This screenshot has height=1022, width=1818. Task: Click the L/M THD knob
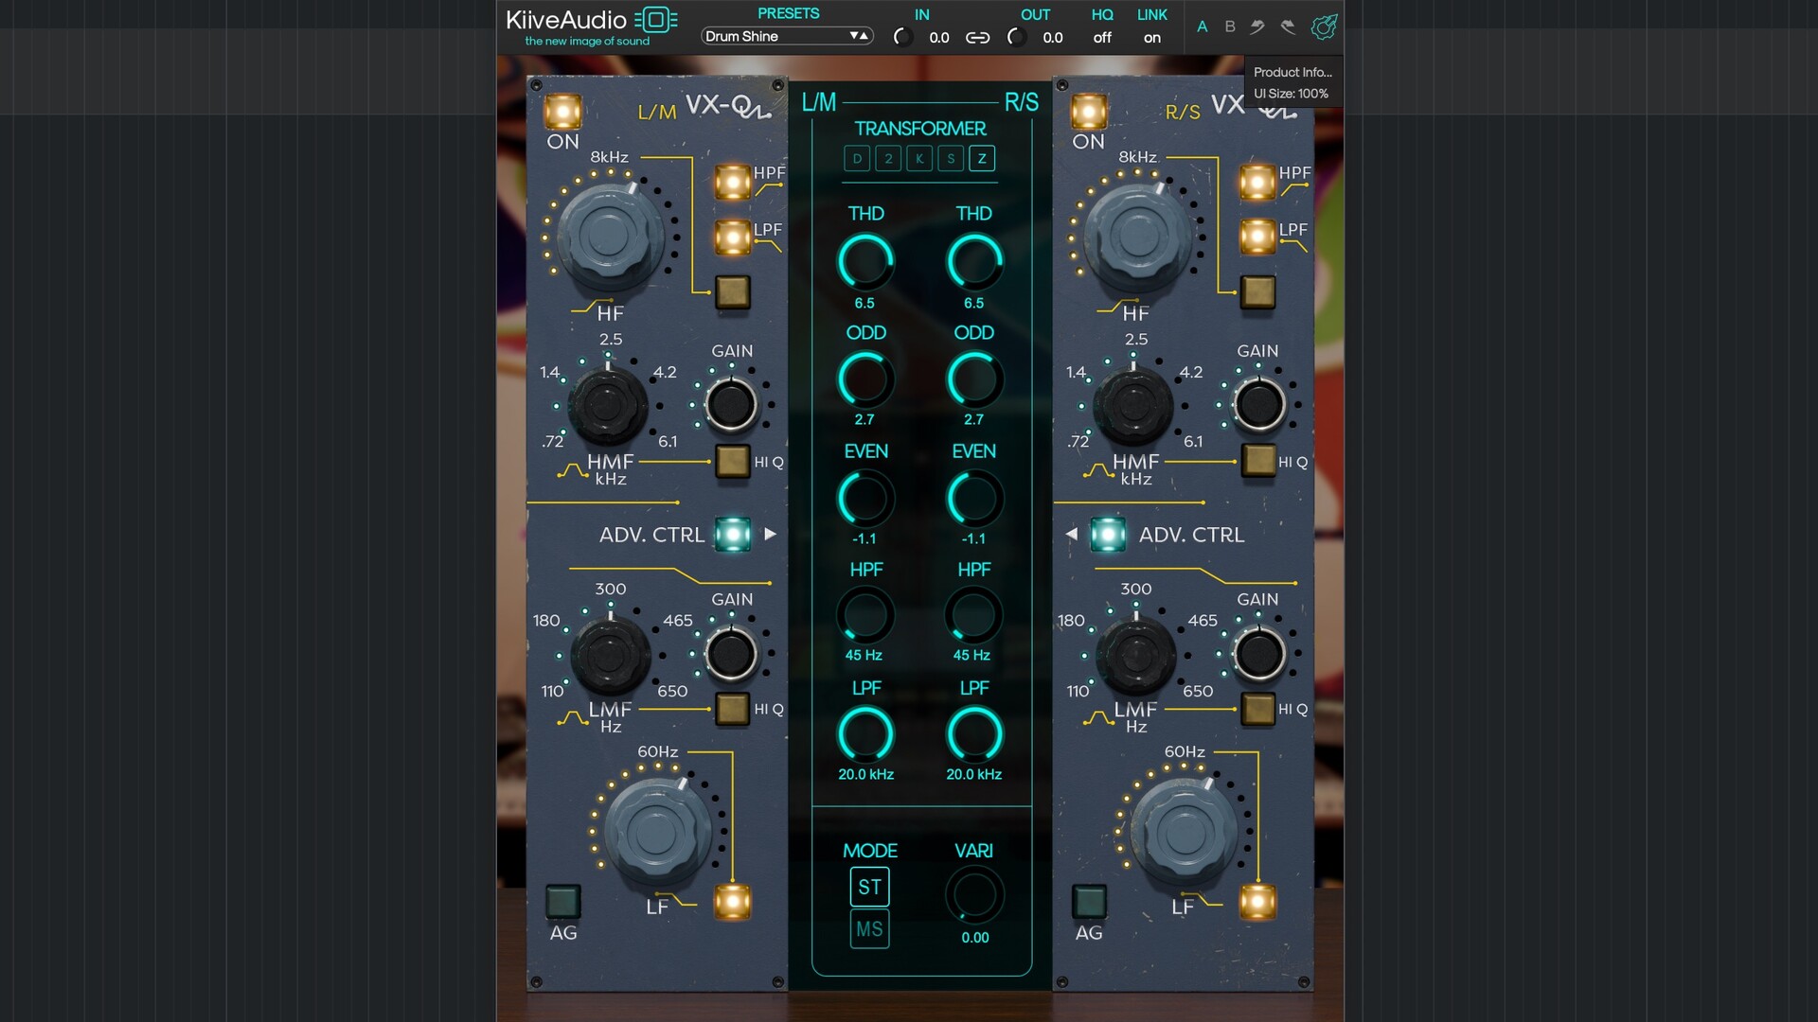pos(865,262)
